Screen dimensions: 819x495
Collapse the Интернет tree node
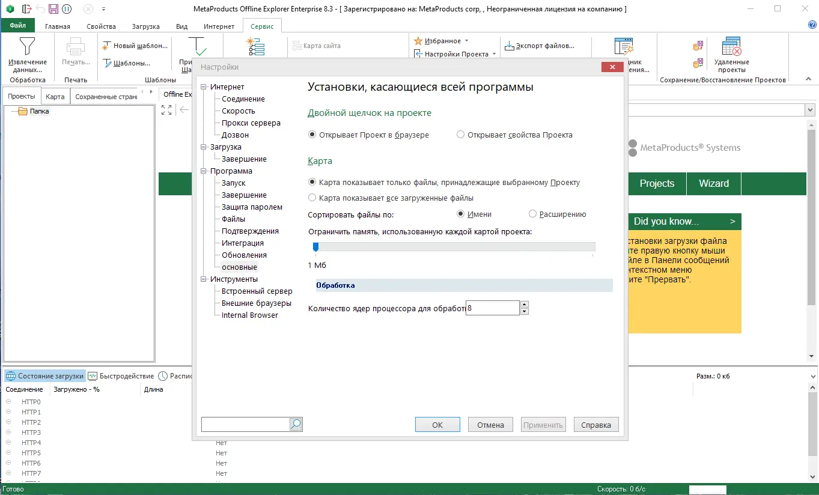[204, 87]
